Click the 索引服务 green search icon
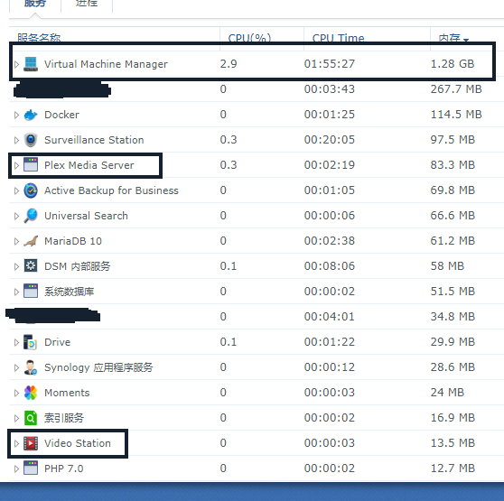This screenshot has width=504, height=501. 31,418
